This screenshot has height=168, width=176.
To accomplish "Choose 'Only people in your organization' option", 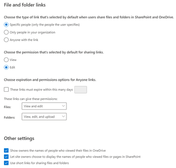I will point(6,32).
